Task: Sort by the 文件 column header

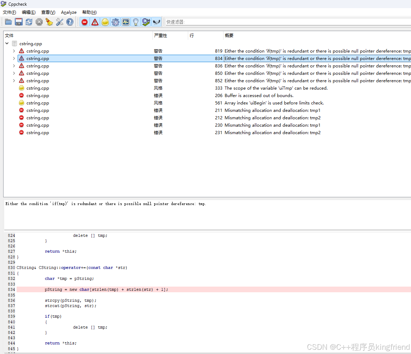Action: click(x=78, y=35)
